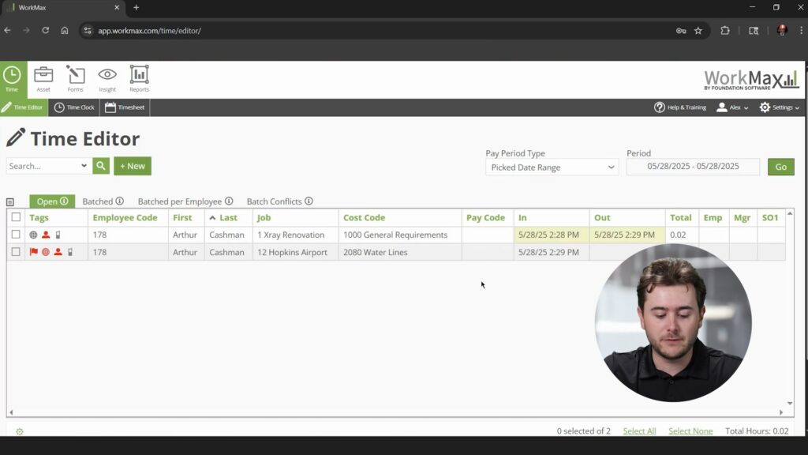Click the green search magnifier icon

101,166
